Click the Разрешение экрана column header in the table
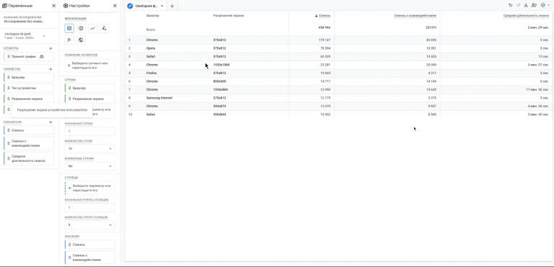554x267 pixels. click(229, 16)
